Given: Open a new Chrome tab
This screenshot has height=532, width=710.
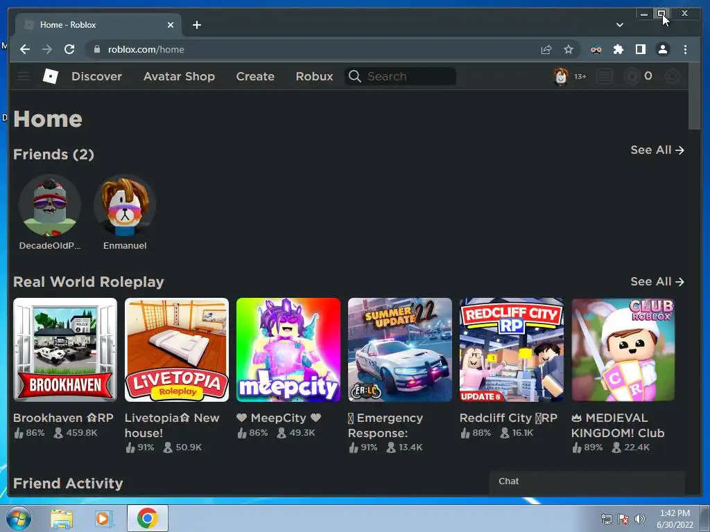Looking at the screenshot, I should (196, 25).
